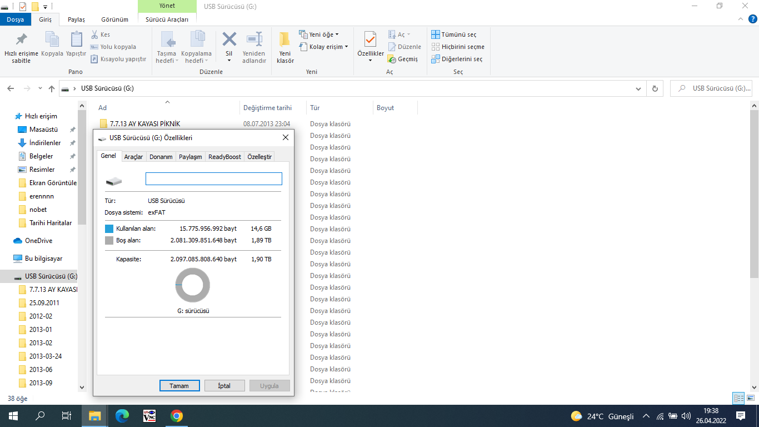Screen dimensions: 759x427
Task: Open the Aç dropdown in the ribbon
Action: 398,34
